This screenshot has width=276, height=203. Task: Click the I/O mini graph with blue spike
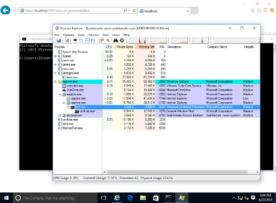tap(200, 40)
